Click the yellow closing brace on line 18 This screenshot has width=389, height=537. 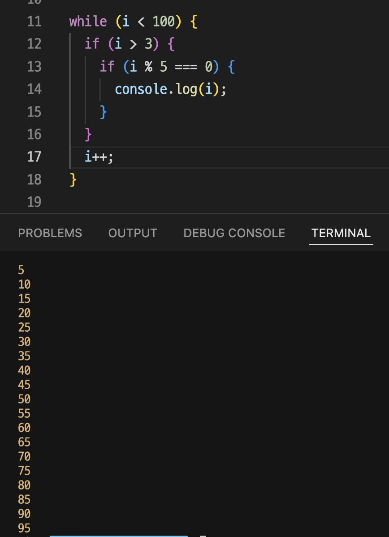coord(73,180)
